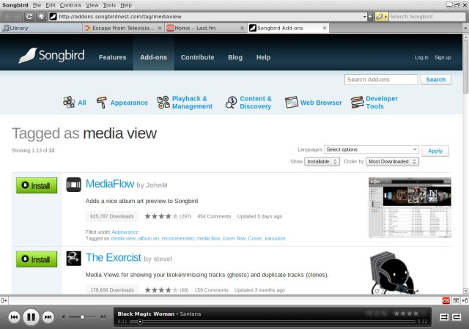Open the MediaFlow title link

[110, 184]
